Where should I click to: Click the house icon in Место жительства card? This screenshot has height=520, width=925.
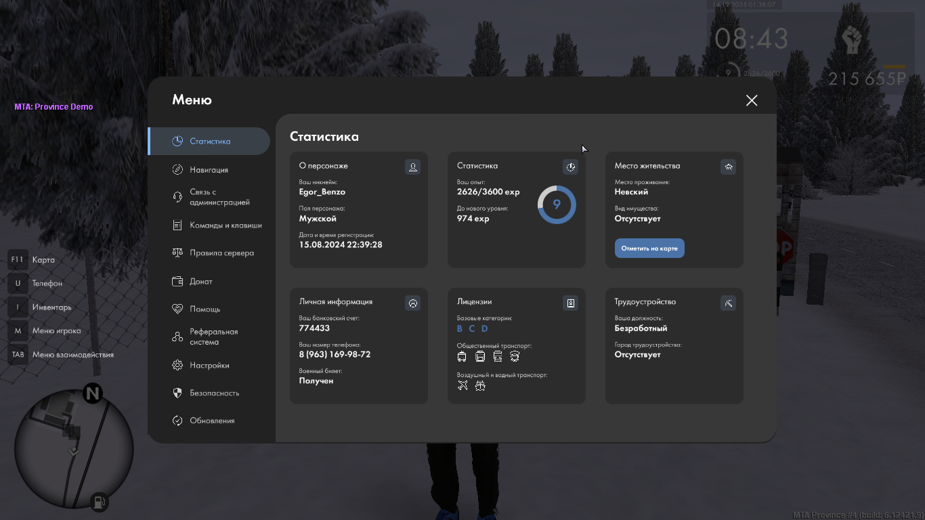[728, 167]
